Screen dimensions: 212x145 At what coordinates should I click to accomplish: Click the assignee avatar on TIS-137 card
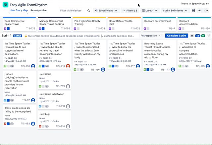click(x=138, y=66)
